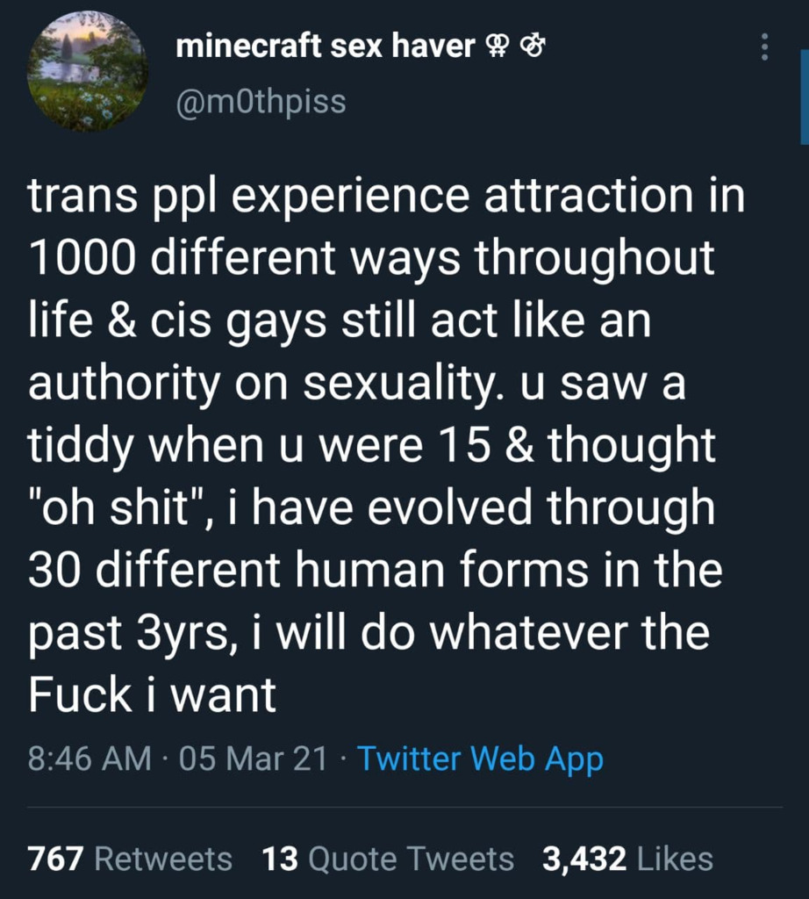
Task: Open the profile avatar picture
Action: 88,72
